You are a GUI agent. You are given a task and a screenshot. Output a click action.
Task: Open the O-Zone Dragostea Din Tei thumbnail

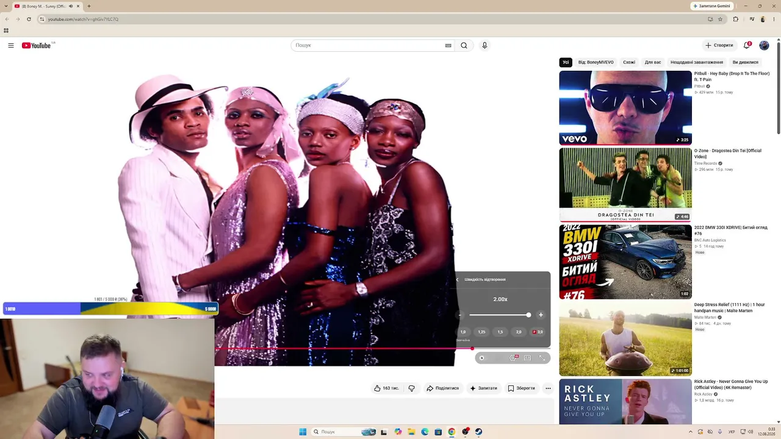click(x=625, y=185)
